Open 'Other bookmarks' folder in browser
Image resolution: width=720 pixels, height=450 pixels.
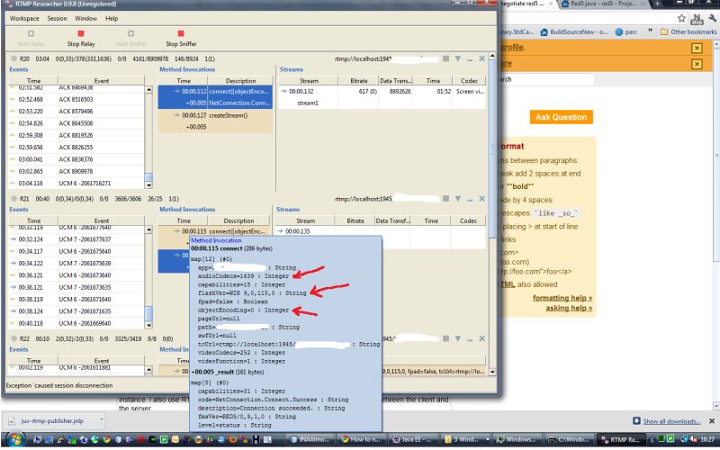pyautogui.click(x=688, y=32)
